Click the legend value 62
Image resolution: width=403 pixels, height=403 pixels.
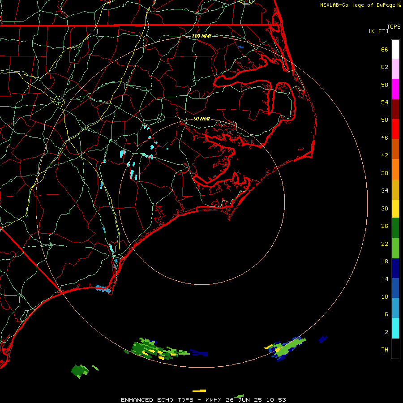pos(385,67)
